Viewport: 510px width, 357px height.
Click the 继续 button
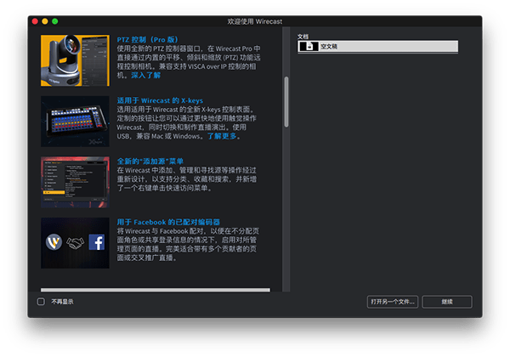pos(447,302)
